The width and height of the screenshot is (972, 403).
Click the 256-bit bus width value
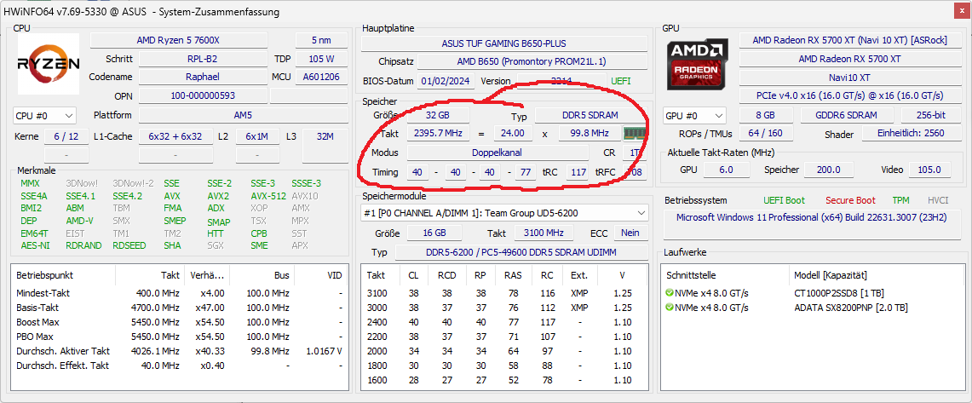931,115
